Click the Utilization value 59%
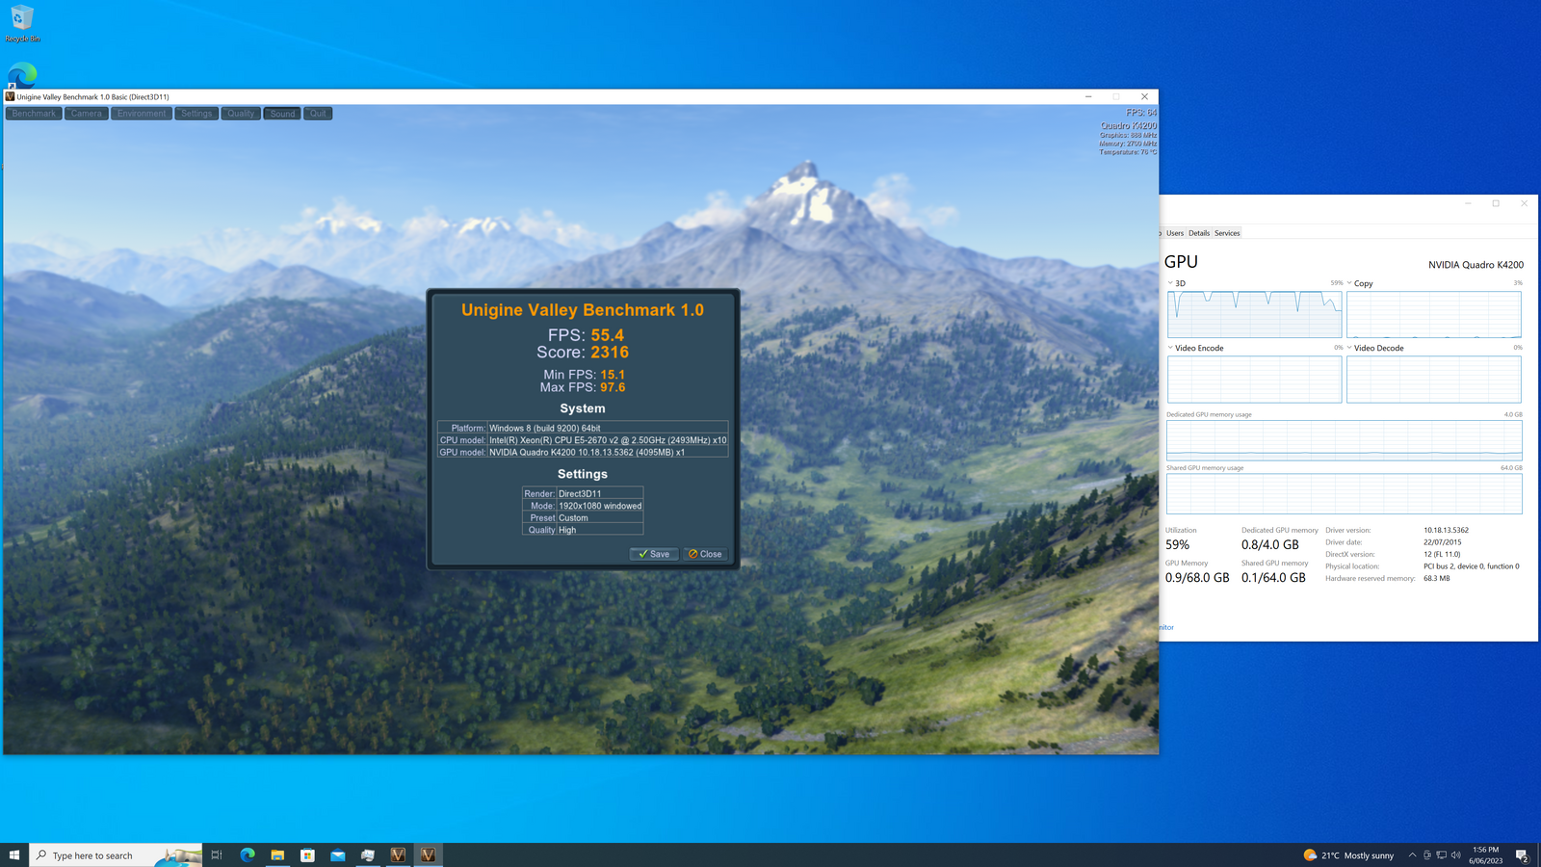1541x867 pixels. click(1177, 545)
